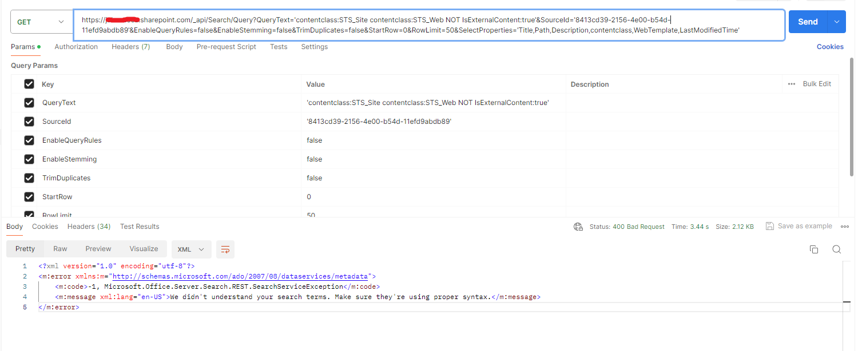The image size is (862, 351).
Task: Switch to the Authorization tab
Action: 76,46
